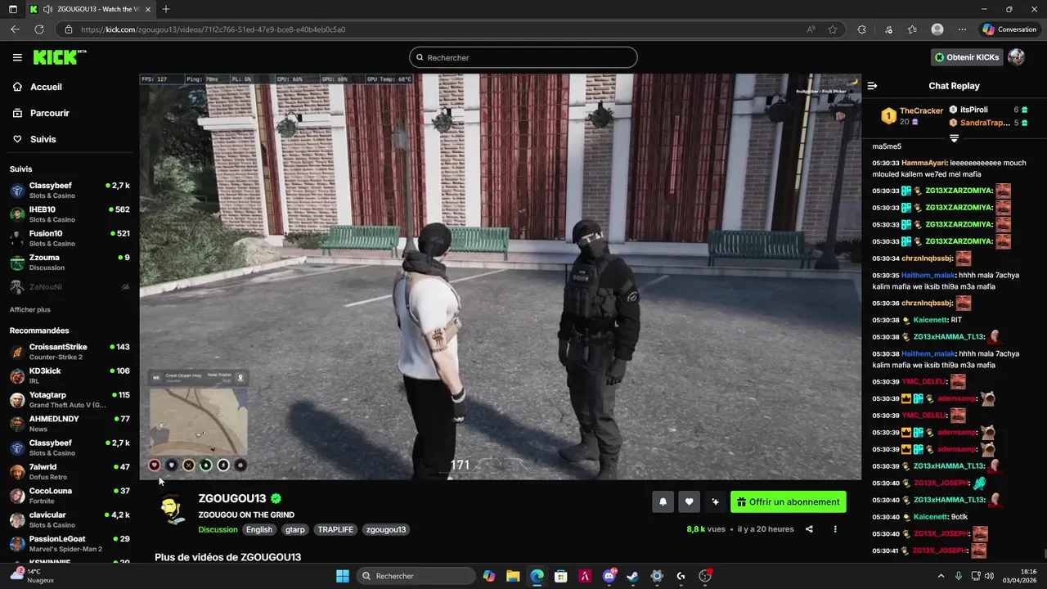Screen dimensions: 1047x589
Task: Open CocoLouna recommended channel
Action: [70, 496]
